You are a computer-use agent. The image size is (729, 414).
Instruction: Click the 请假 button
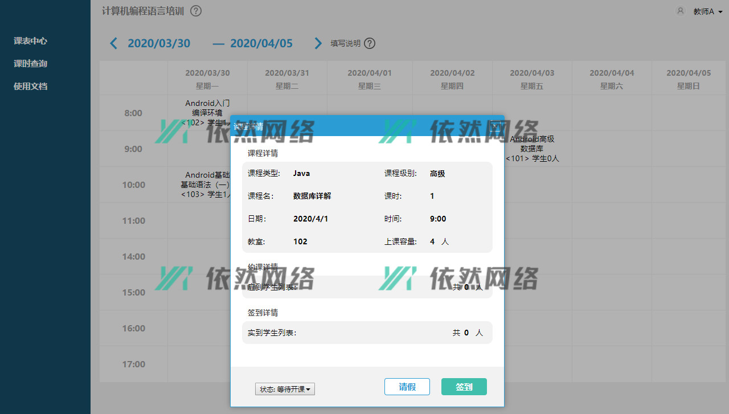pyautogui.click(x=407, y=387)
